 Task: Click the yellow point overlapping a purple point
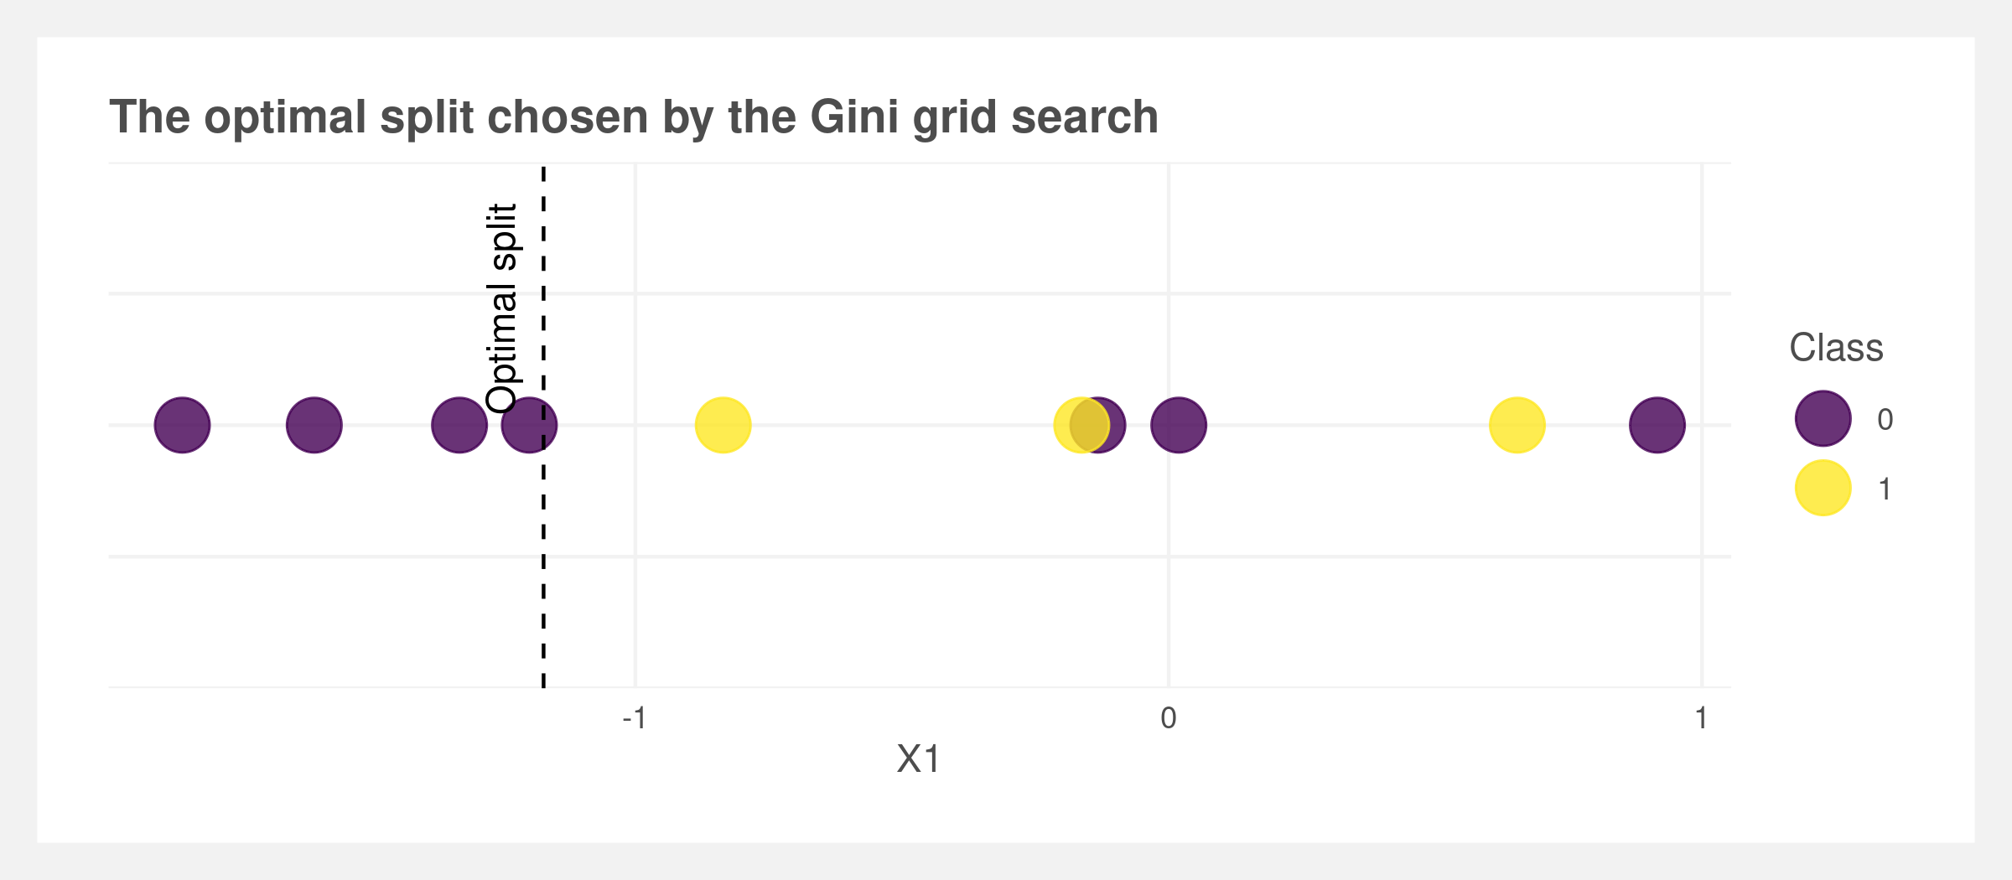point(1081,425)
